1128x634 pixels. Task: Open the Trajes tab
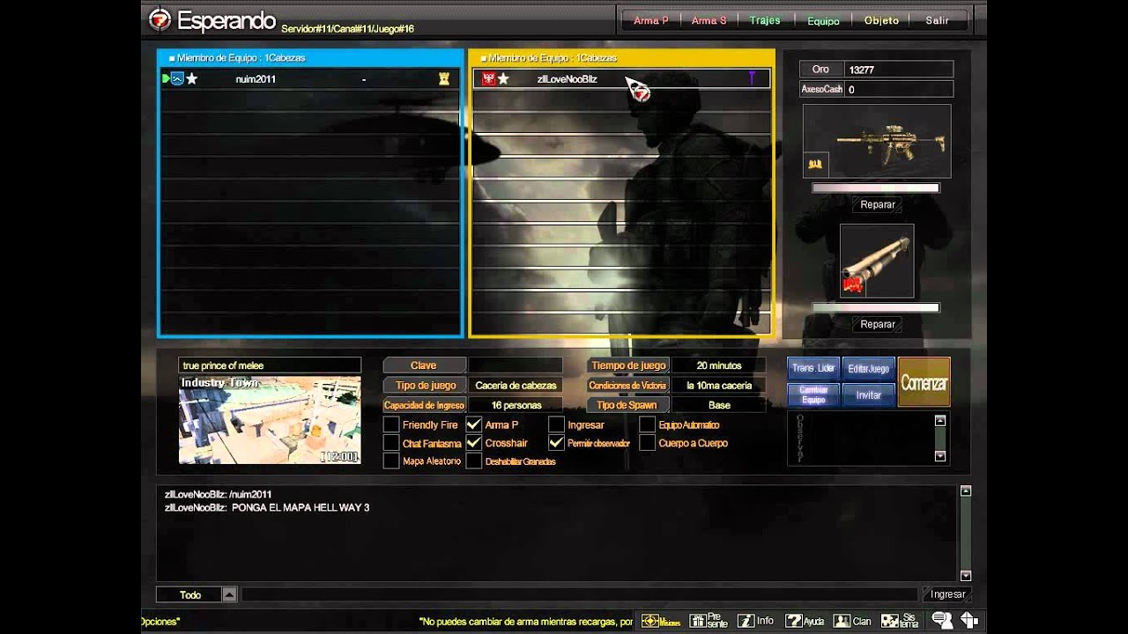[765, 20]
